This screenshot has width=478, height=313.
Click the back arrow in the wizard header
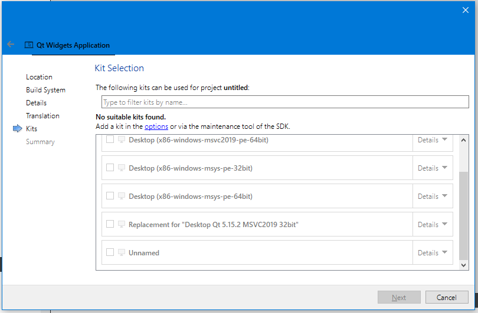point(11,45)
